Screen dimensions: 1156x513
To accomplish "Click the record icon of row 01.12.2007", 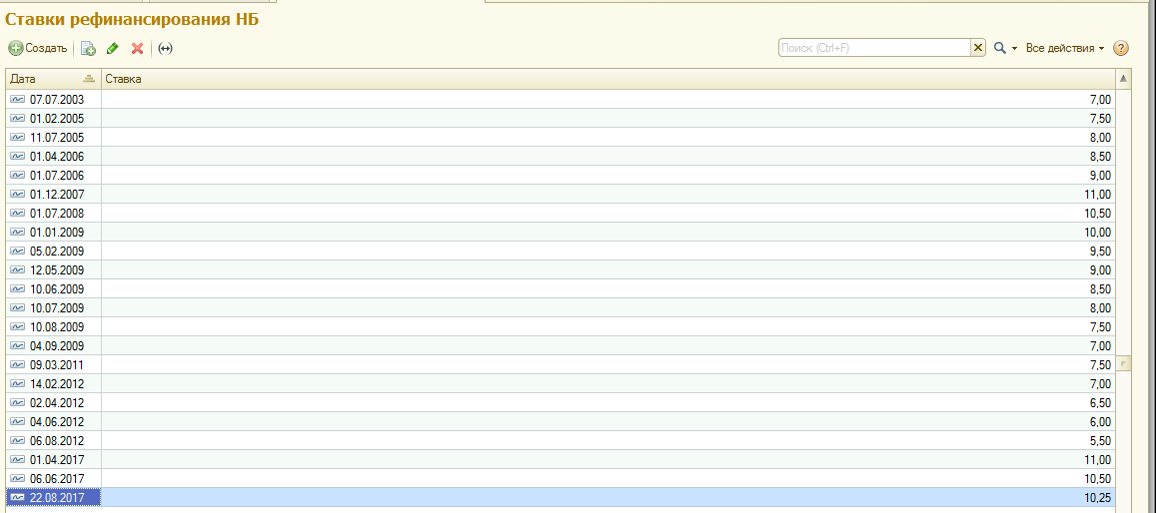I will pos(17,195).
